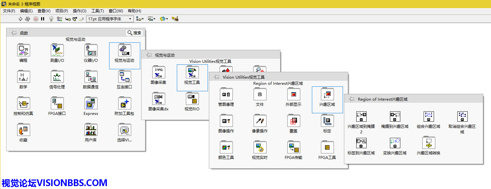The width and height of the screenshot is (491, 189).
Task: Open the 17pt application font dropdown
Action: pos(110,19)
